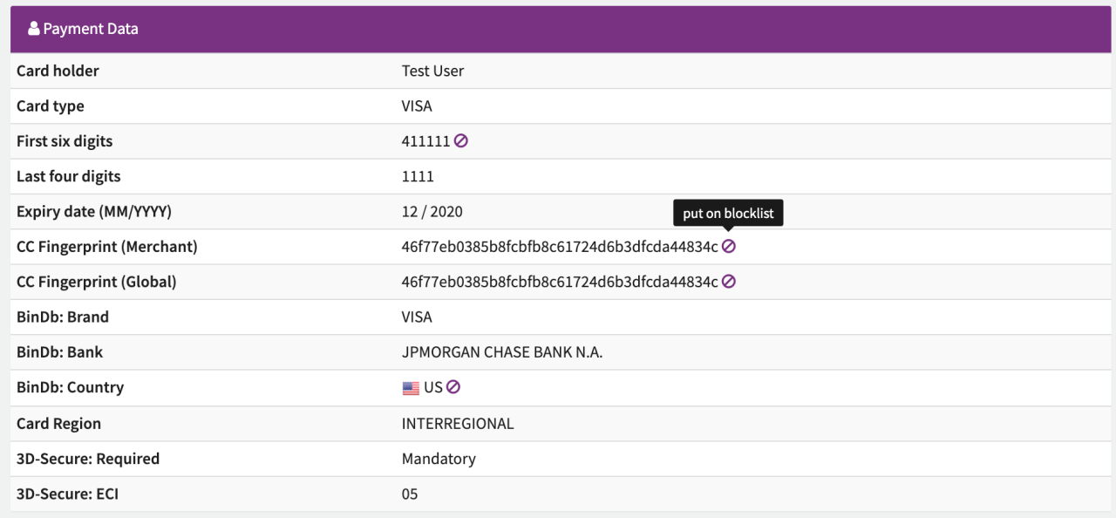
Task: Select the card holder name Test User
Action: click(432, 71)
